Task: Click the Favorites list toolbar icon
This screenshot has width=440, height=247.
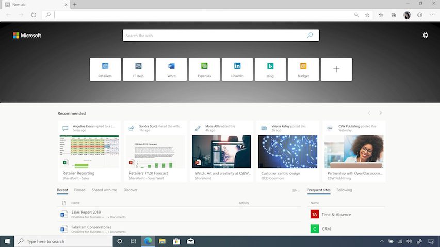Action: pyautogui.click(x=381, y=15)
